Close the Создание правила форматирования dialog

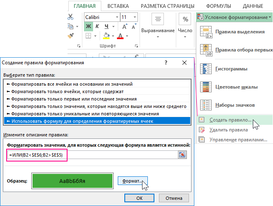(184, 63)
